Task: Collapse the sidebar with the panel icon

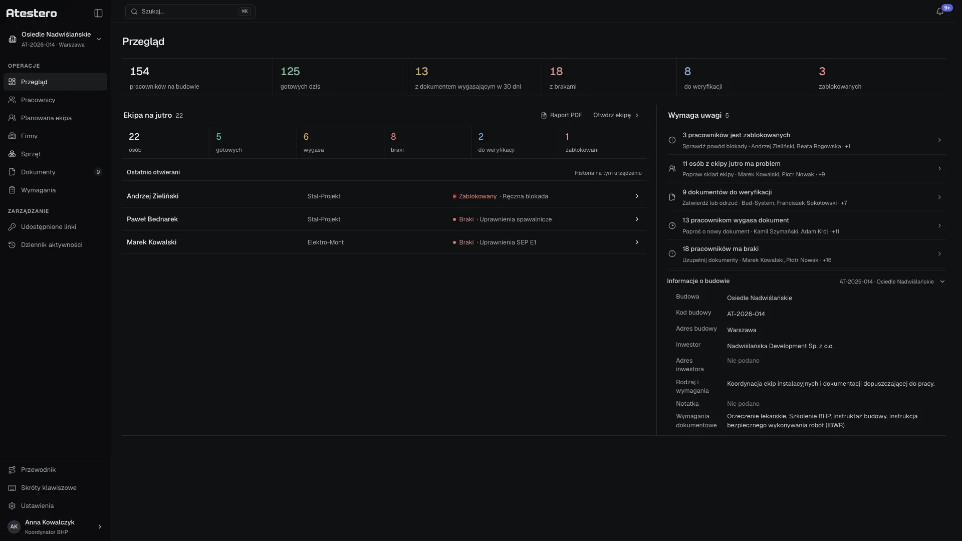Action: pos(98,13)
